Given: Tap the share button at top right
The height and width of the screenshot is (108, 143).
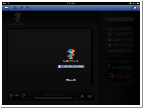Looking at the screenshot, I should point(134,8).
